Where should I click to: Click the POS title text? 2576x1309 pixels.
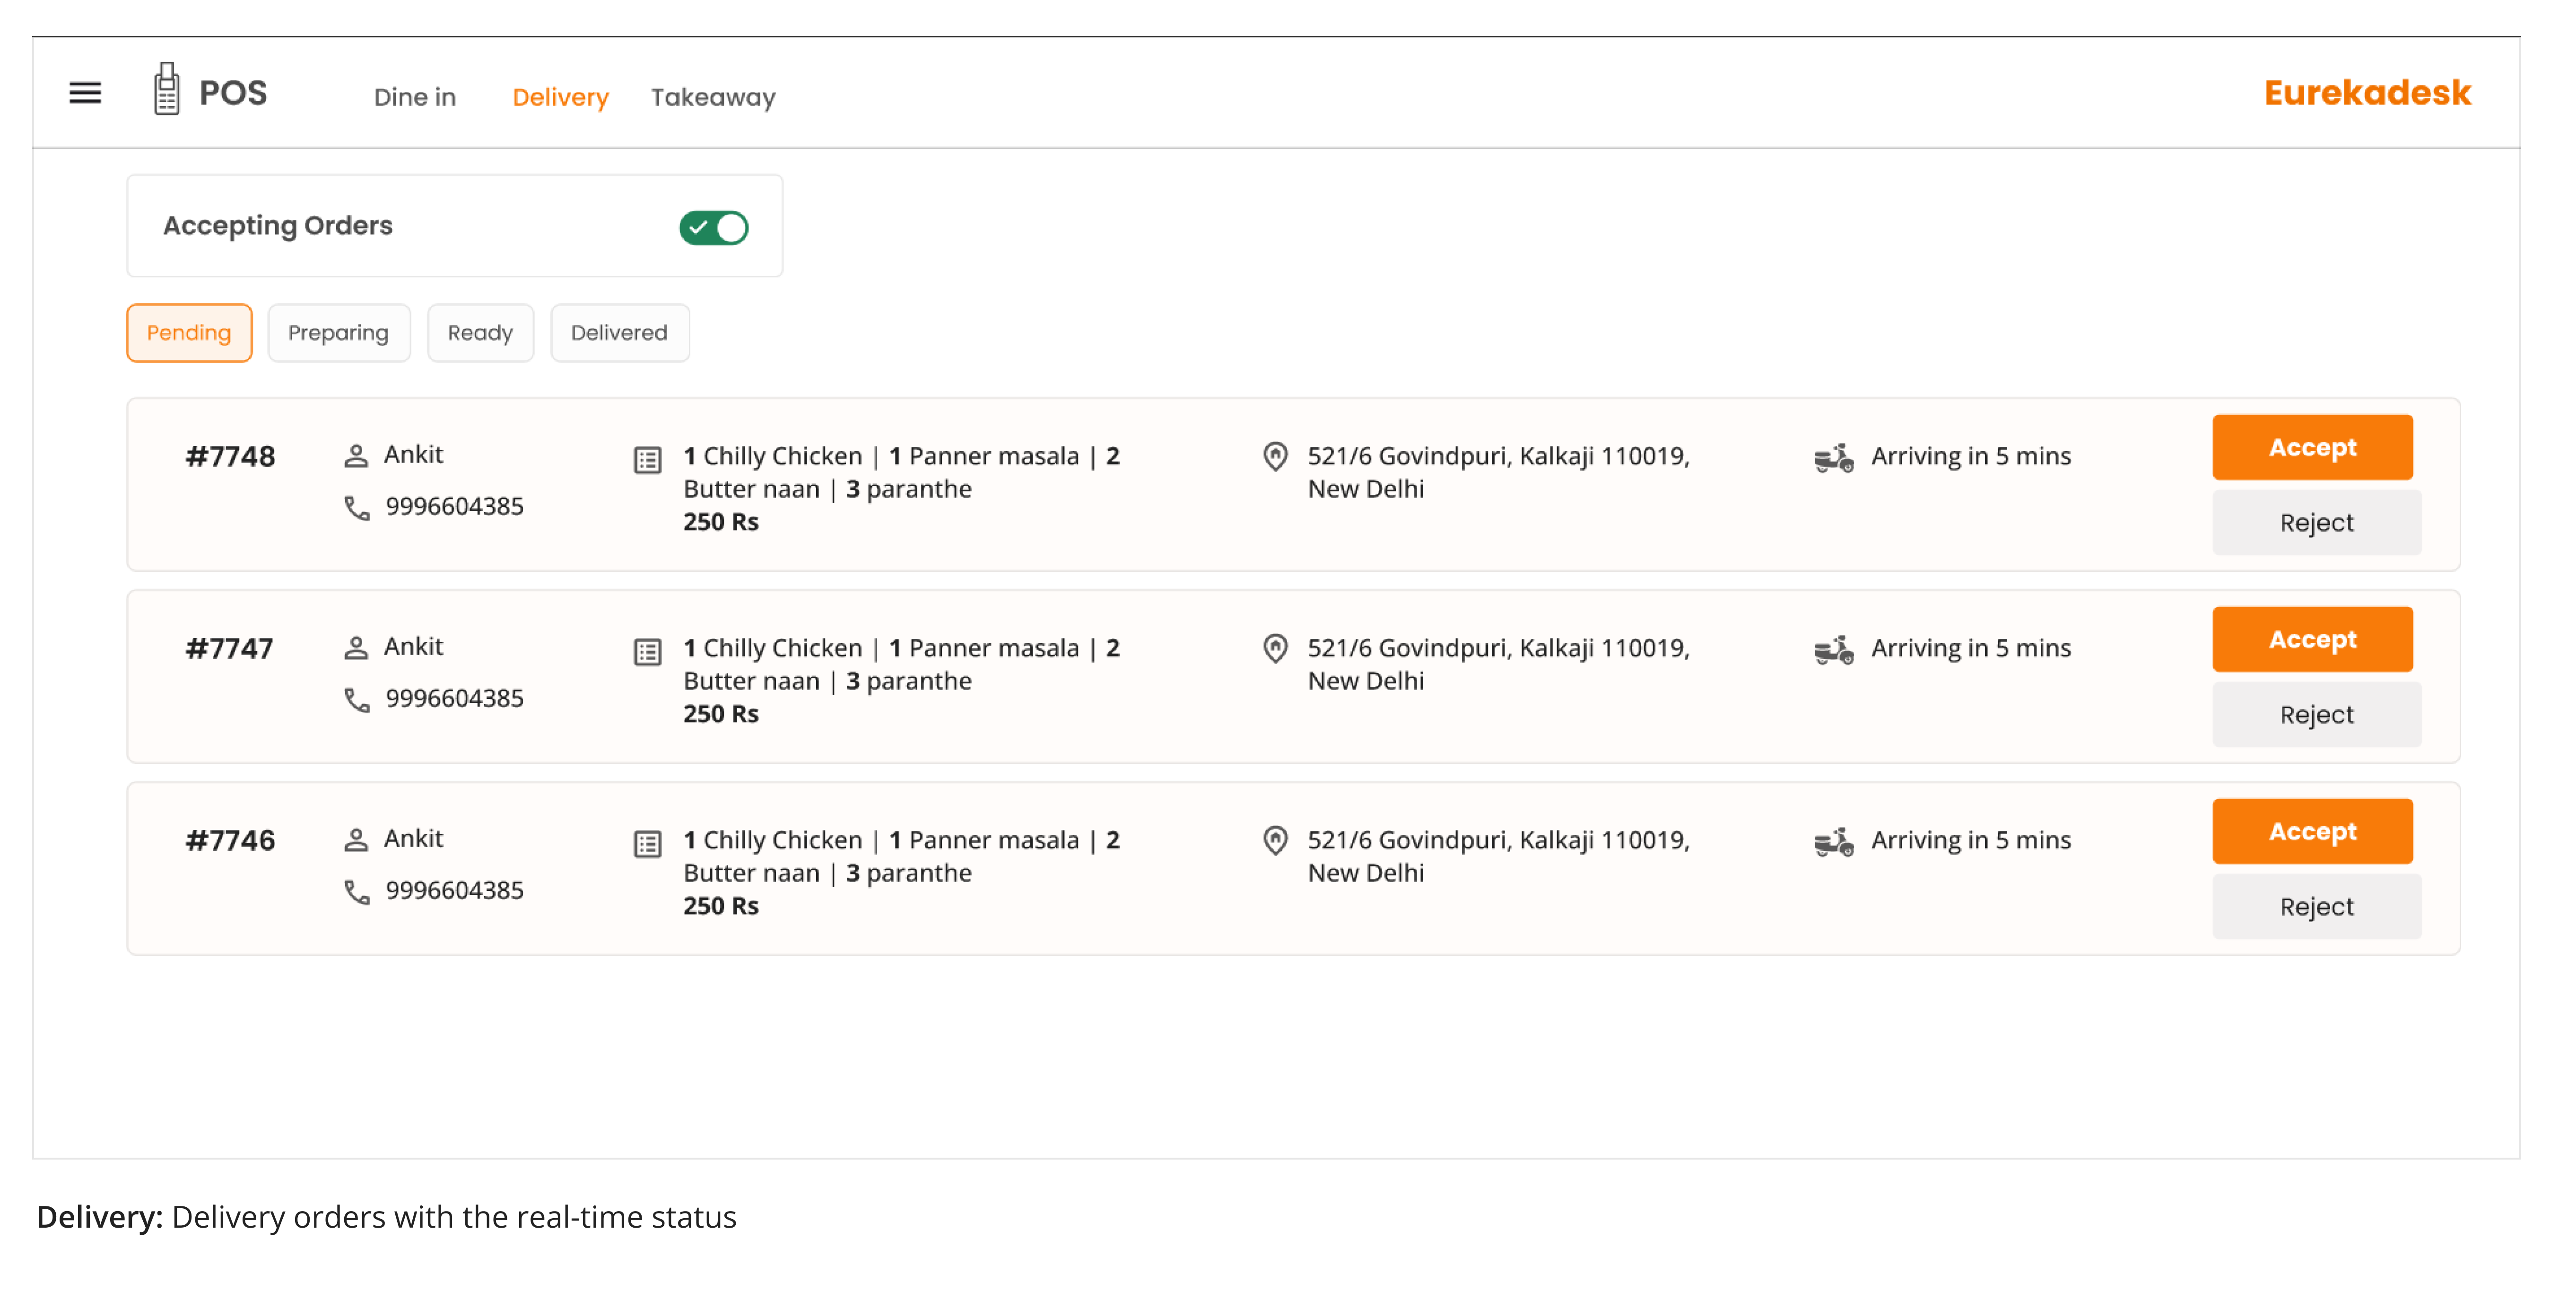(233, 93)
